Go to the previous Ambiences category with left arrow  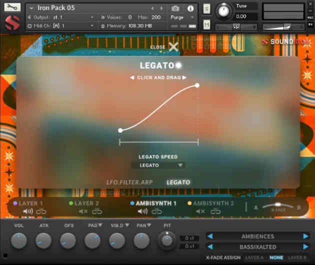tap(211, 236)
